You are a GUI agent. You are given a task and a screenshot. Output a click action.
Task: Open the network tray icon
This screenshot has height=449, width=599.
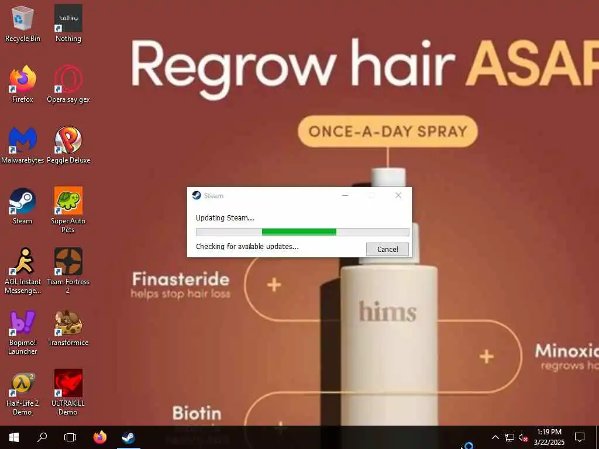pyautogui.click(x=510, y=437)
